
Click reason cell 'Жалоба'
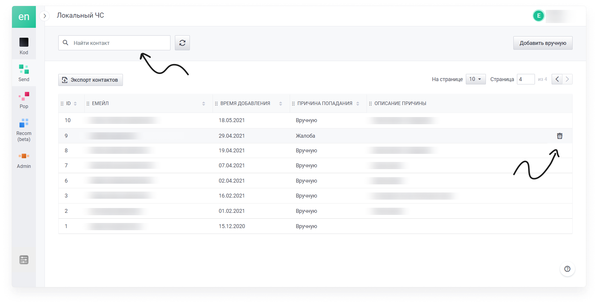point(305,136)
